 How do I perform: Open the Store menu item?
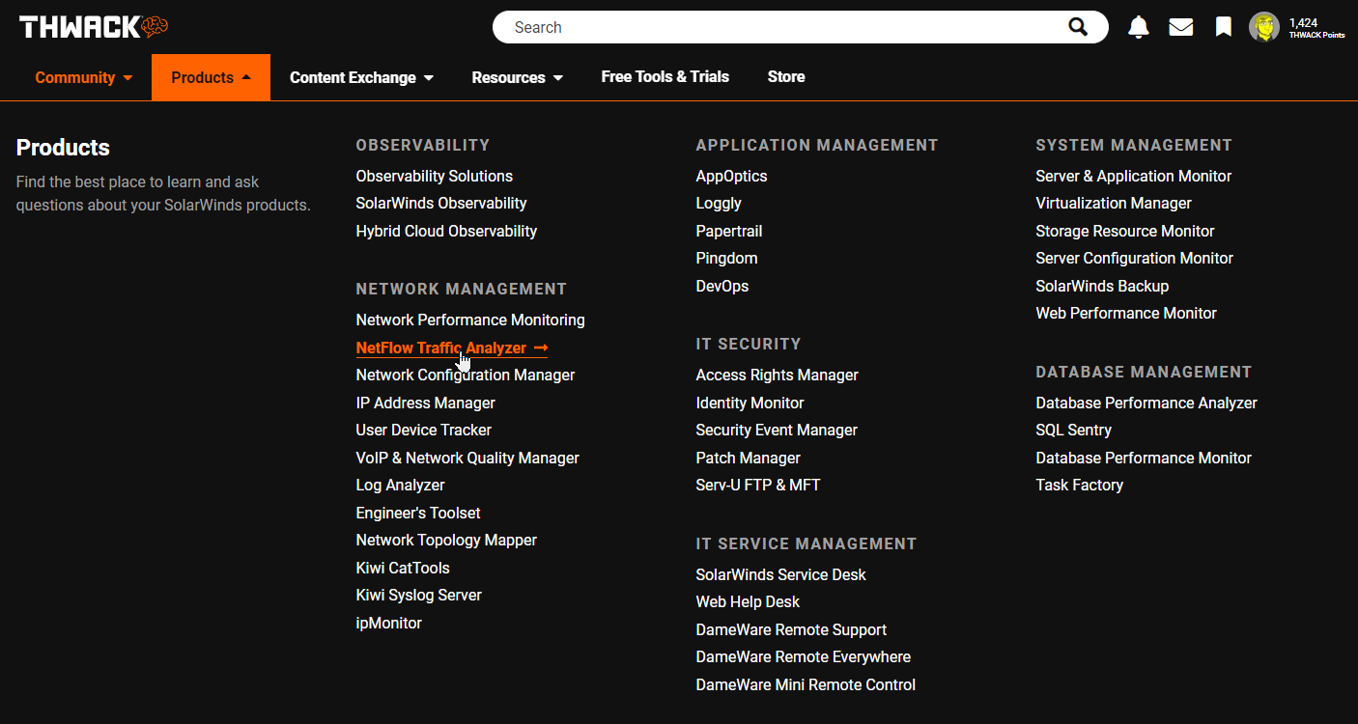[786, 76]
